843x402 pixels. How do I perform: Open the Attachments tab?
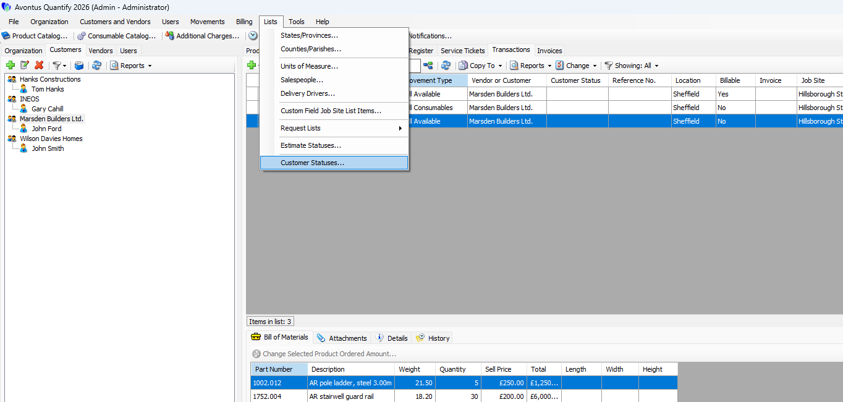[x=342, y=338]
